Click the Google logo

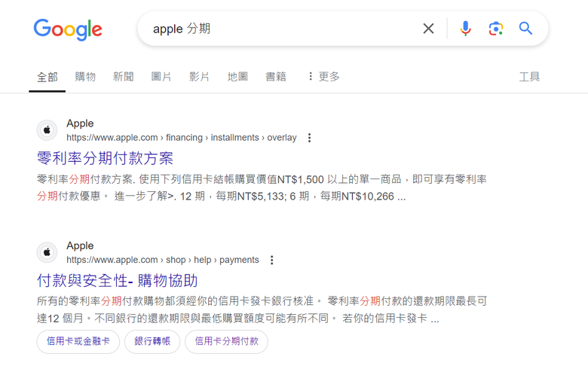(x=68, y=29)
